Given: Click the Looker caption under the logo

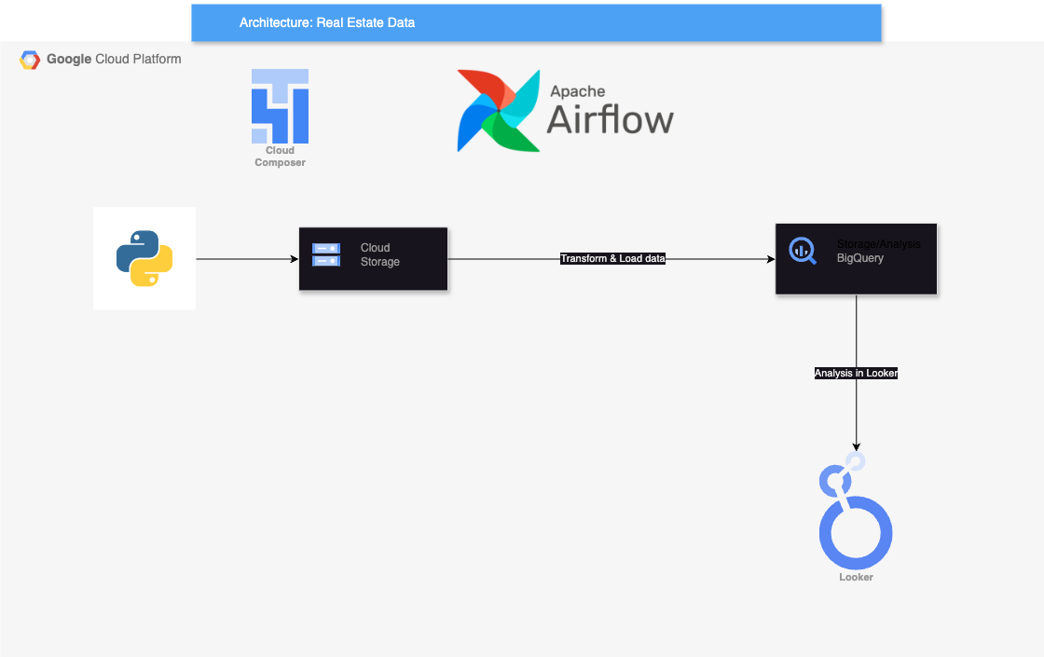Looking at the screenshot, I should [855, 576].
